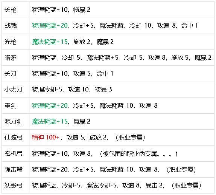This screenshot has height=195, width=216.
Task: Click （职业专属） note in 仙弦弓 row
Action: (130, 137)
